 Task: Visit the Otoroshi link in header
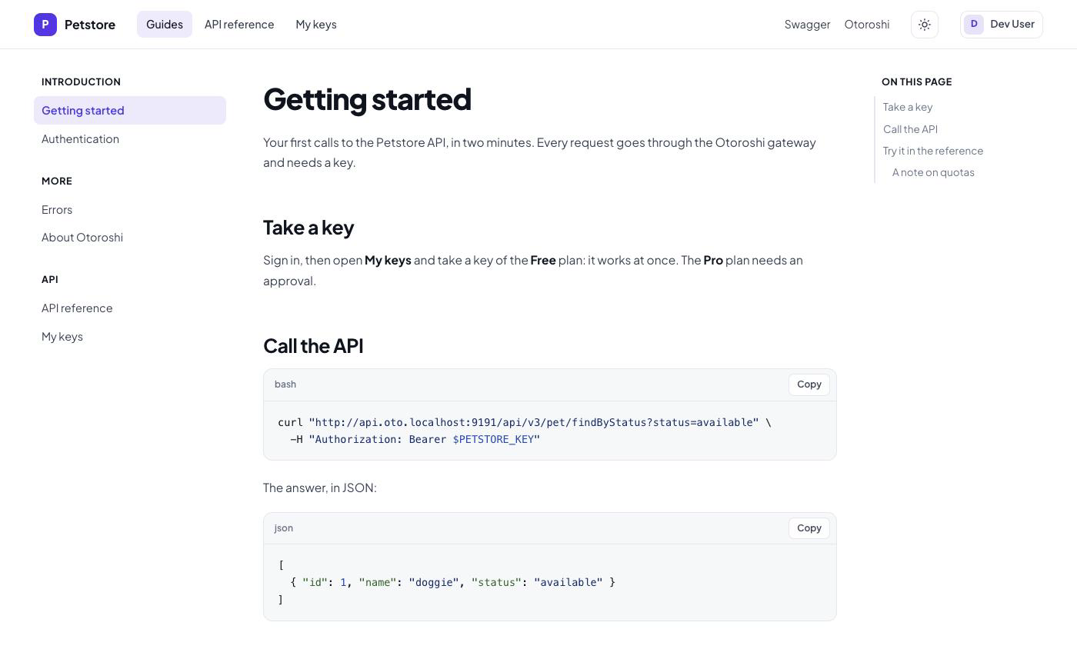867,25
